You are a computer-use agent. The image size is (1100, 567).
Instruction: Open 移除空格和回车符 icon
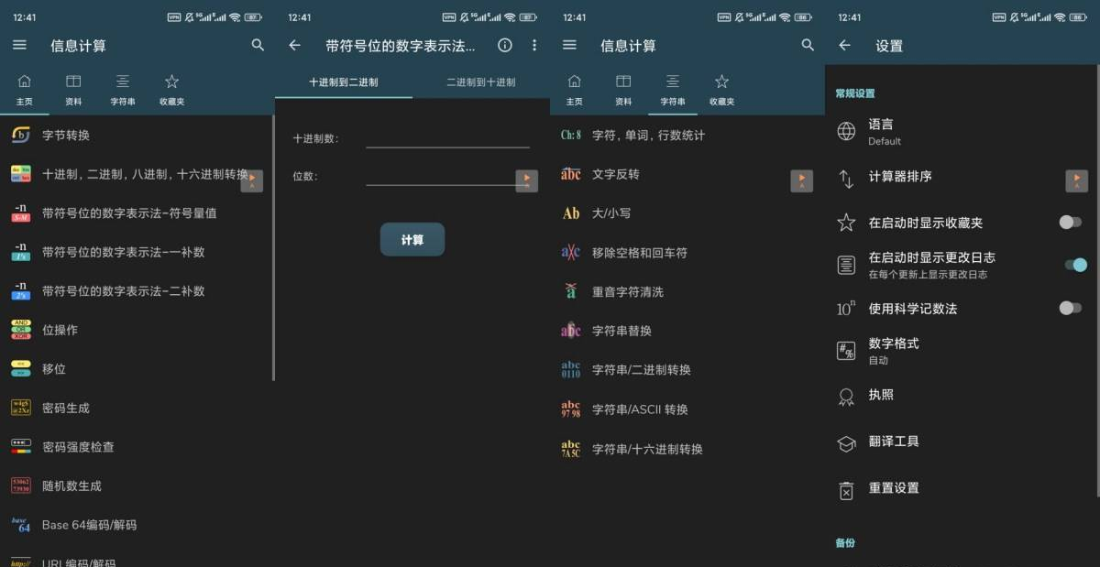(571, 253)
